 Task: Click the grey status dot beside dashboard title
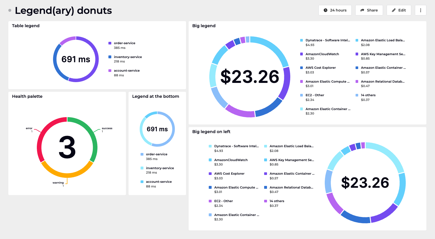[x=10, y=10]
